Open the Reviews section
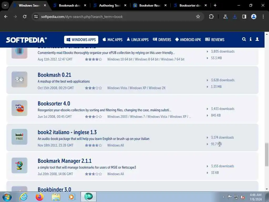This screenshot has width=269, height=202. pyautogui.click(x=215, y=40)
